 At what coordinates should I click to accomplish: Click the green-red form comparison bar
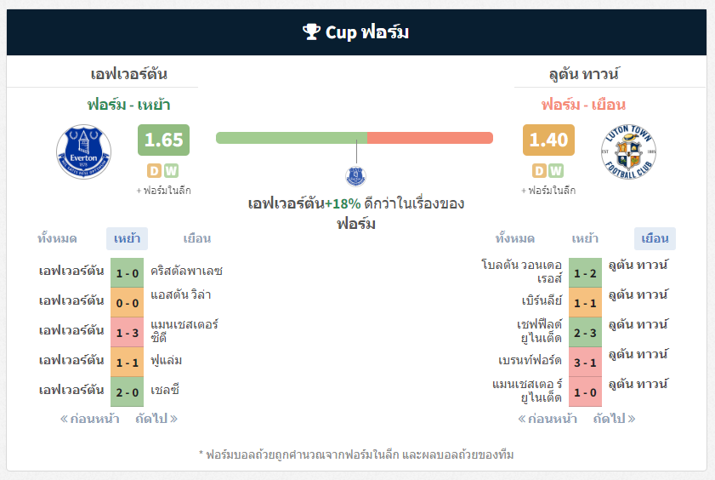click(355, 138)
